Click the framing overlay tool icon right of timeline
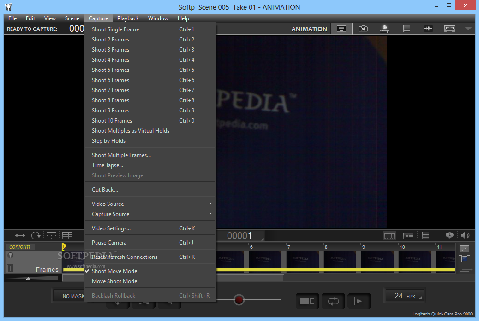Screen dimensions: 479x321 464,259
